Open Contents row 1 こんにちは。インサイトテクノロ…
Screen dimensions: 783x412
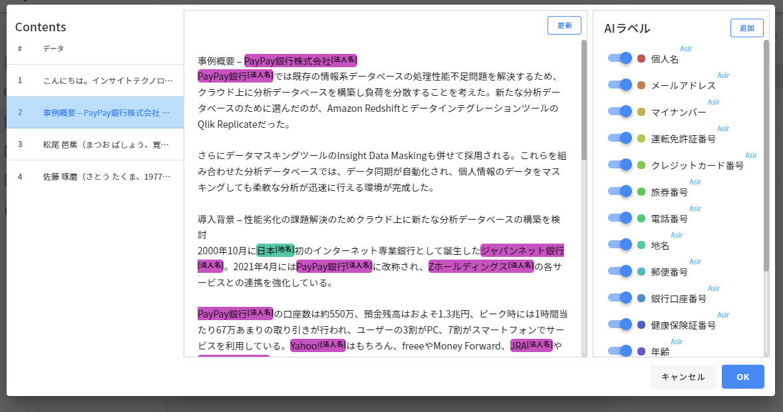95,81
